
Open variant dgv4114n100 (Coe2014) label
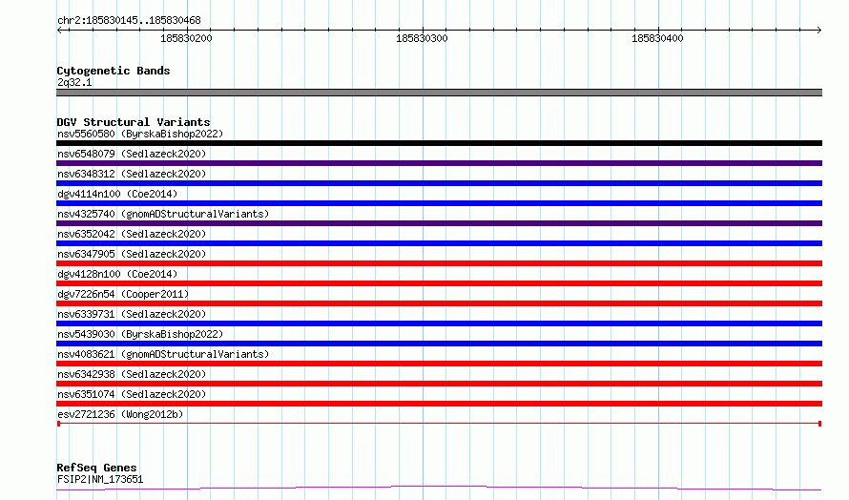tap(117, 194)
